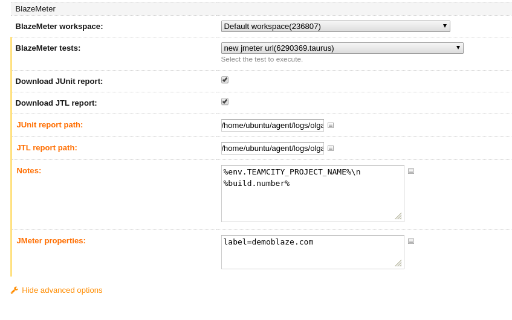Viewport: 512px width, 320px height.
Task: Click inside the Notes text area
Action: [x=312, y=199]
